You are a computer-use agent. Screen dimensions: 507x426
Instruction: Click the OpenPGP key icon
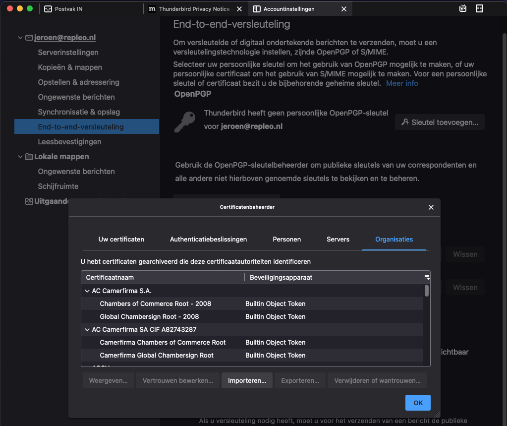coord(185,122)
